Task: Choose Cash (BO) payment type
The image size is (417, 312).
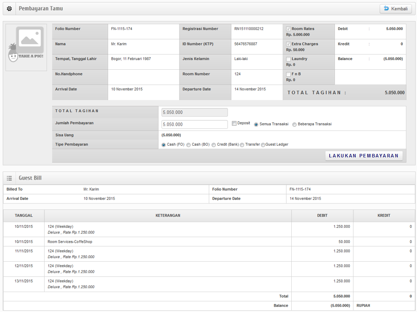Action: pos(188,145)
